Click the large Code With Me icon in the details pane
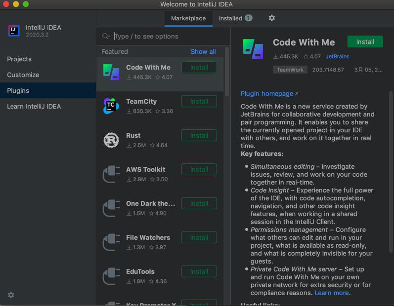Screen dimensions: 394x306 click(253, 49)
